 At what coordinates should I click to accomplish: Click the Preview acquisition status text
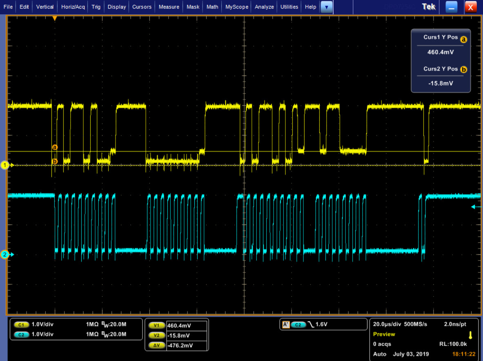[384, 334]
